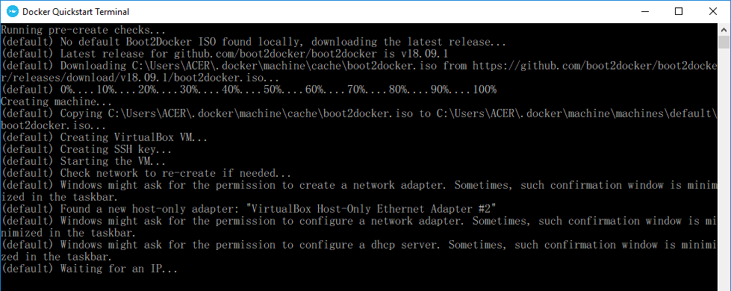Click the 'Creating VirtualBox VM...' line
Viewport: 731px width, 291px height.
(x=105, y=137)
